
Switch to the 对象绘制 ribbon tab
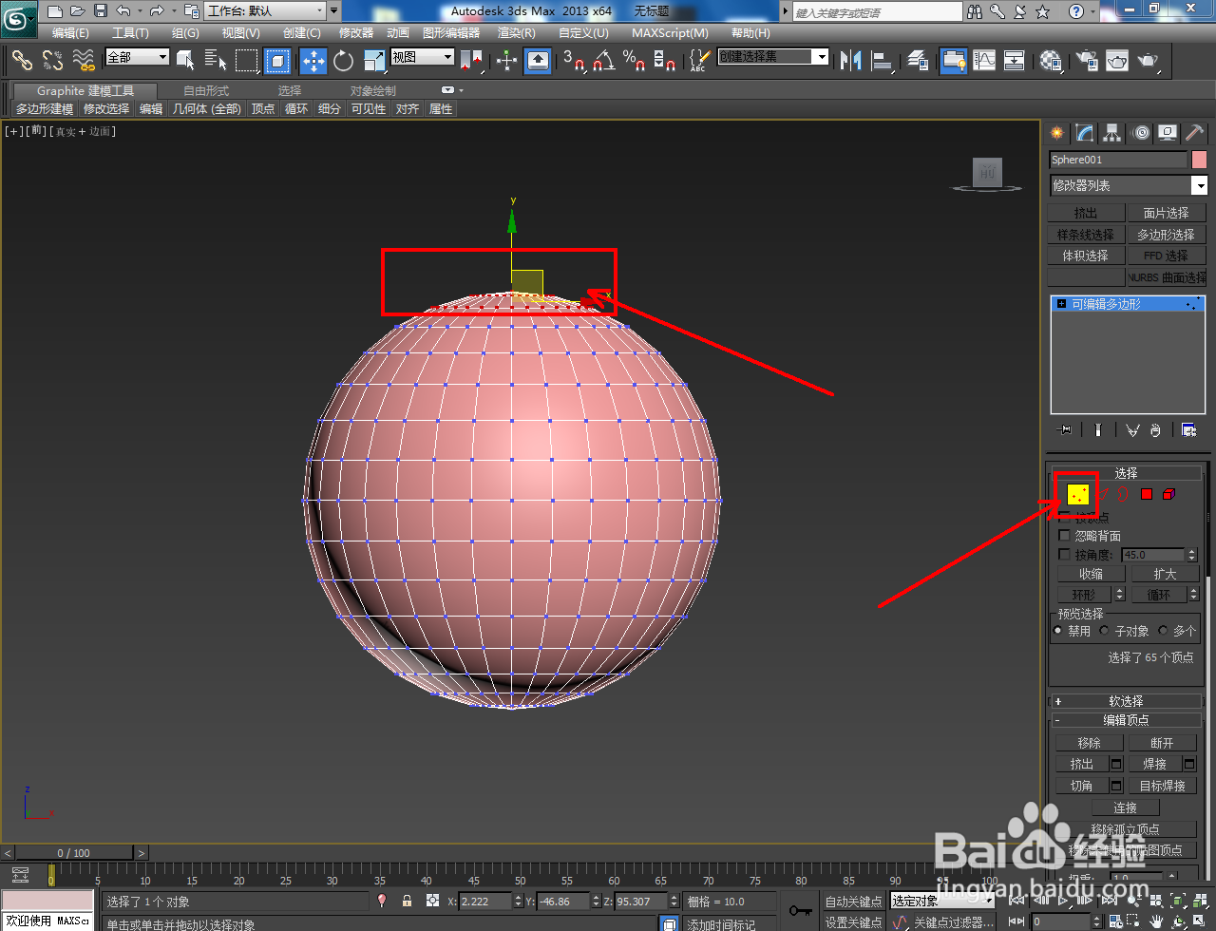373,91
